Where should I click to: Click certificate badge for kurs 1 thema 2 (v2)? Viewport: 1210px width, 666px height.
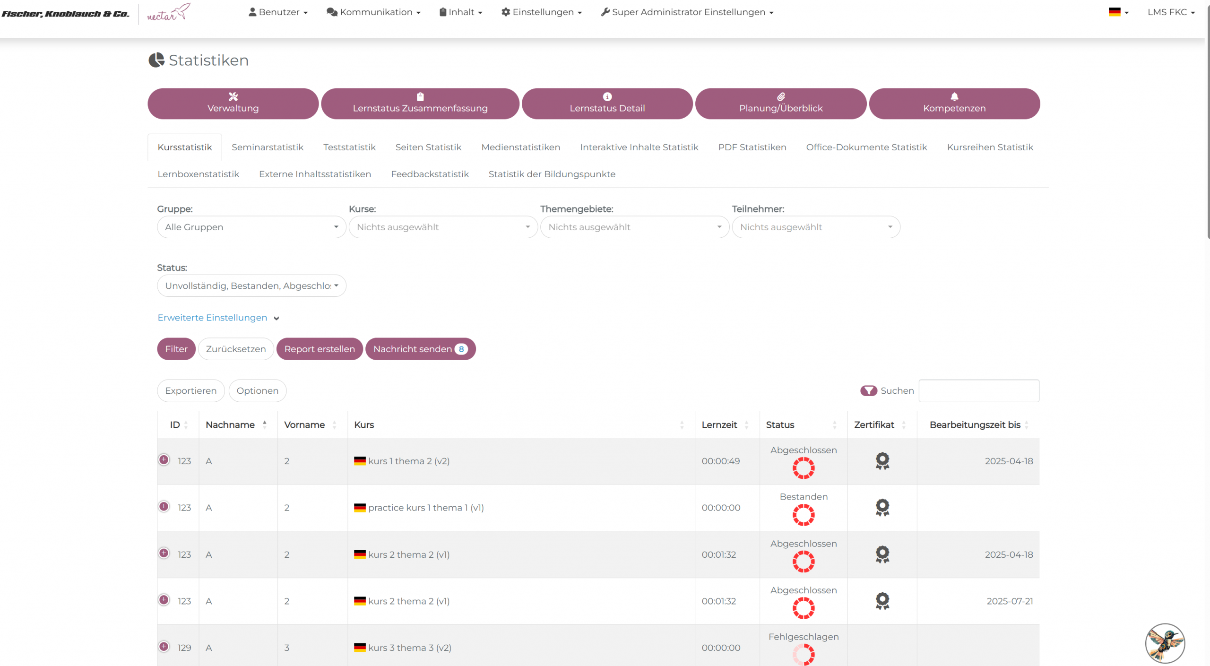tap(882, 460)
